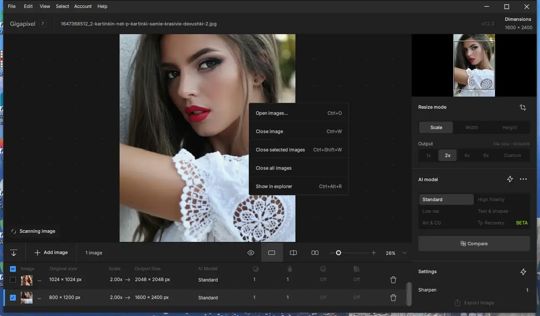Select Show in explorer menu entry
540x316 pixels.
(x=274, y=187)
